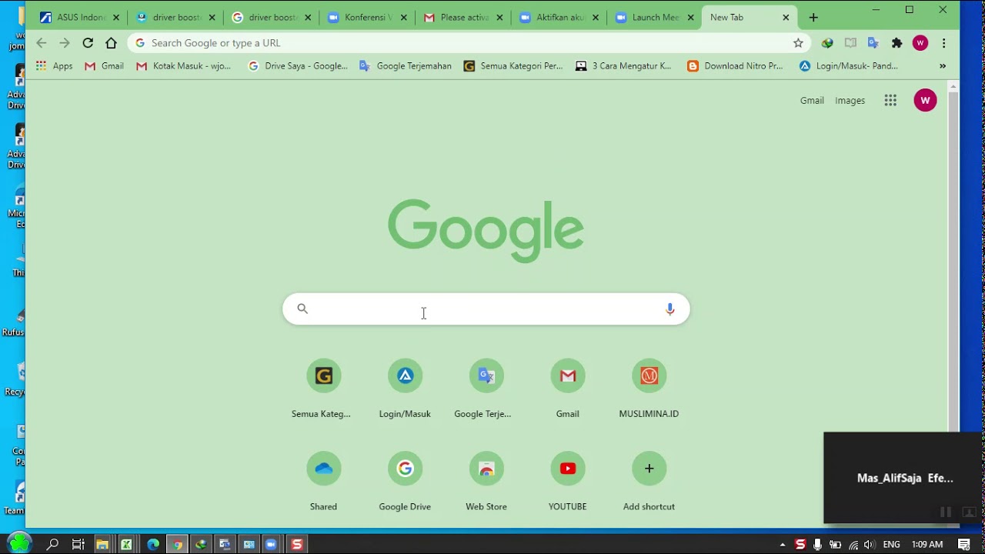This screenshot has height=554, width=985.
Task: Open the Wi-Fi network tray icon
Action: pos(853,545)
